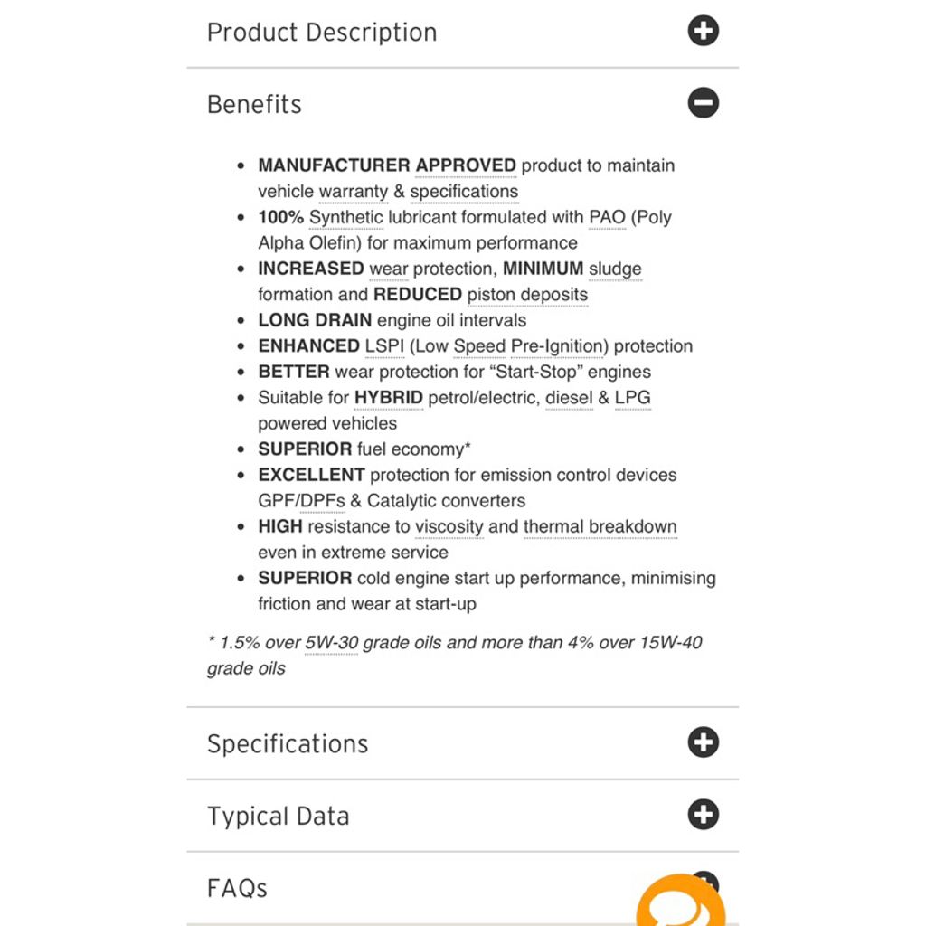Open the orange live chat bubble
The height and width of the screenshot is (926, 926).
tap(680, 902)
